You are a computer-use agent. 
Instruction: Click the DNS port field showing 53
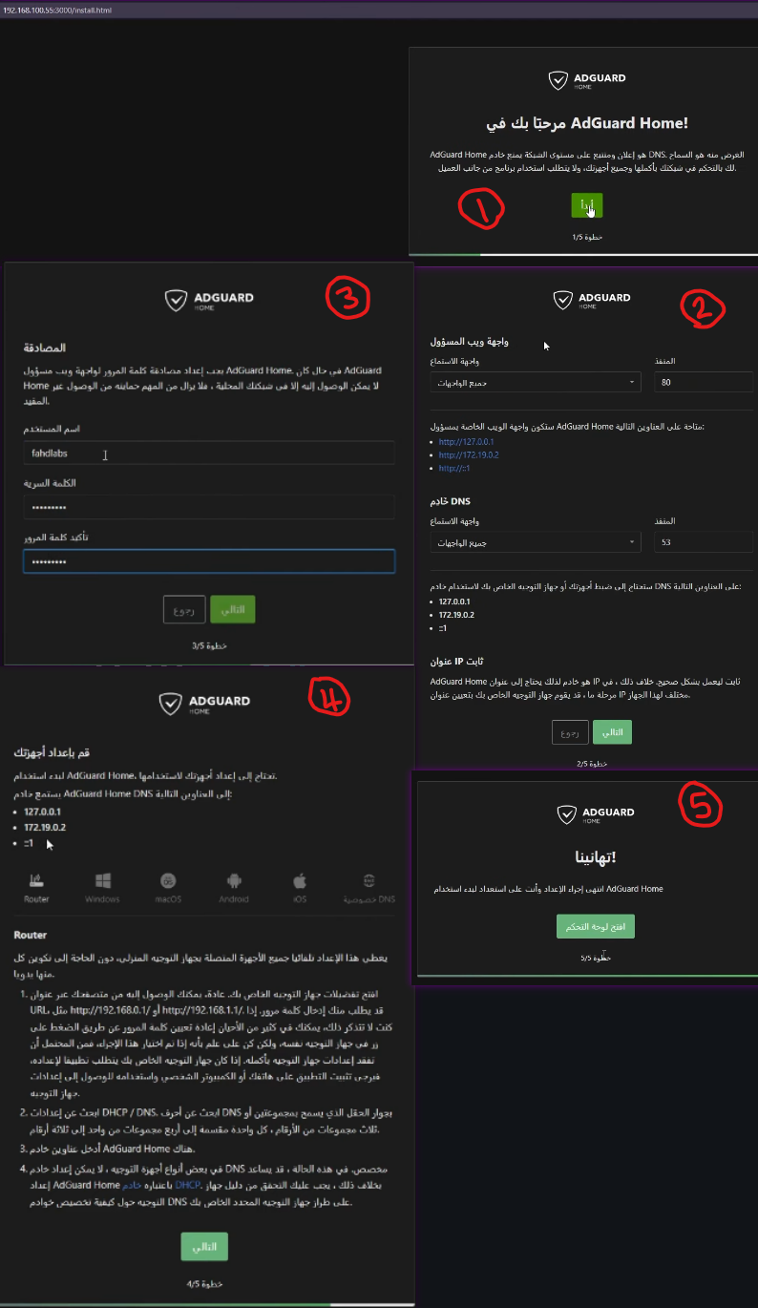click(x=705, y=542)
